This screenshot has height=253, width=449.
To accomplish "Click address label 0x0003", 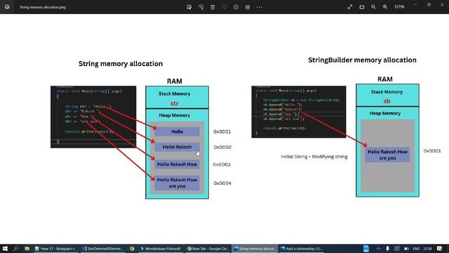I will (222, 164).
